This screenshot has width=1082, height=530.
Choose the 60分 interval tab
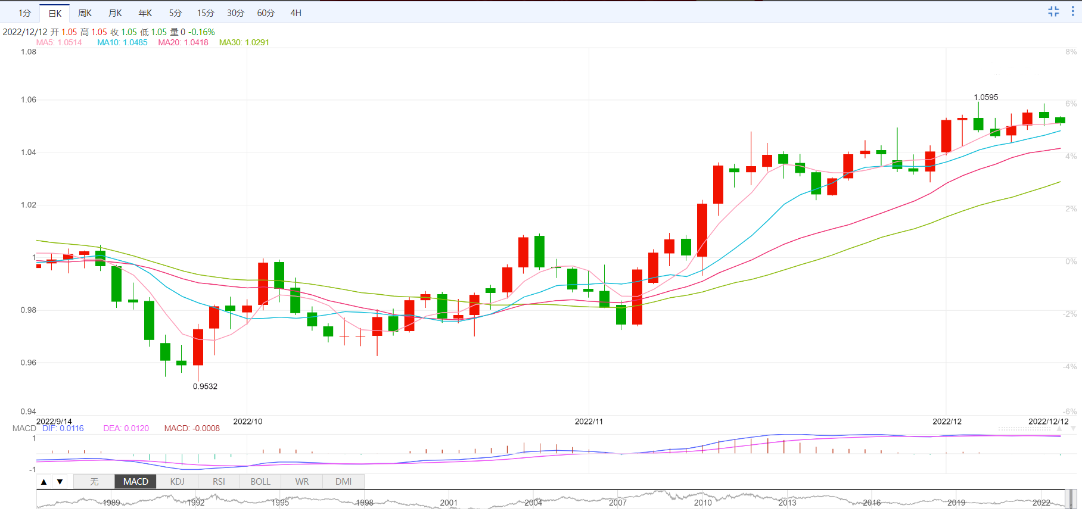point(266,13)
